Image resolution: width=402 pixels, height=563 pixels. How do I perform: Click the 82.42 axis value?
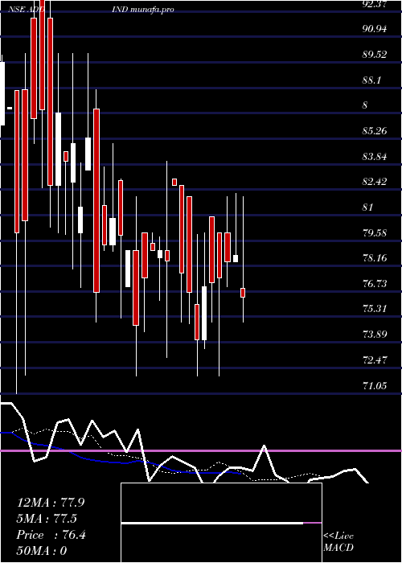(375, 182)
